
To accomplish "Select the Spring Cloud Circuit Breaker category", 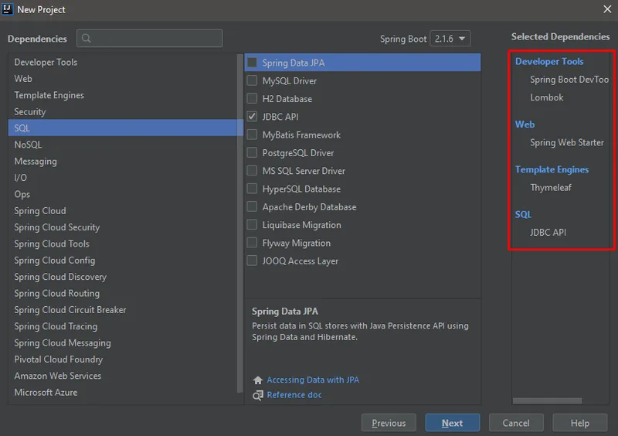I will click(x=123, y=310).
